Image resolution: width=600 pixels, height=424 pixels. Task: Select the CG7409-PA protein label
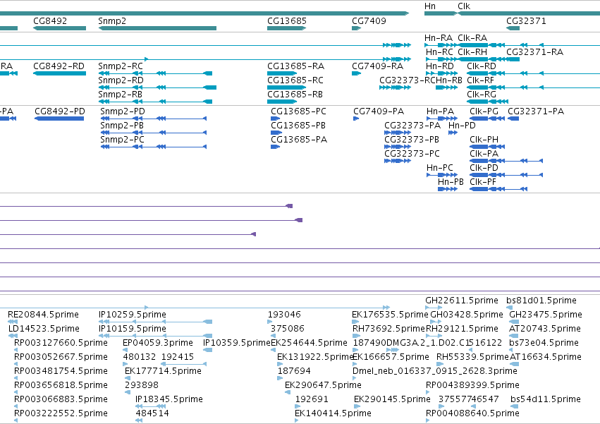(379, 111)
